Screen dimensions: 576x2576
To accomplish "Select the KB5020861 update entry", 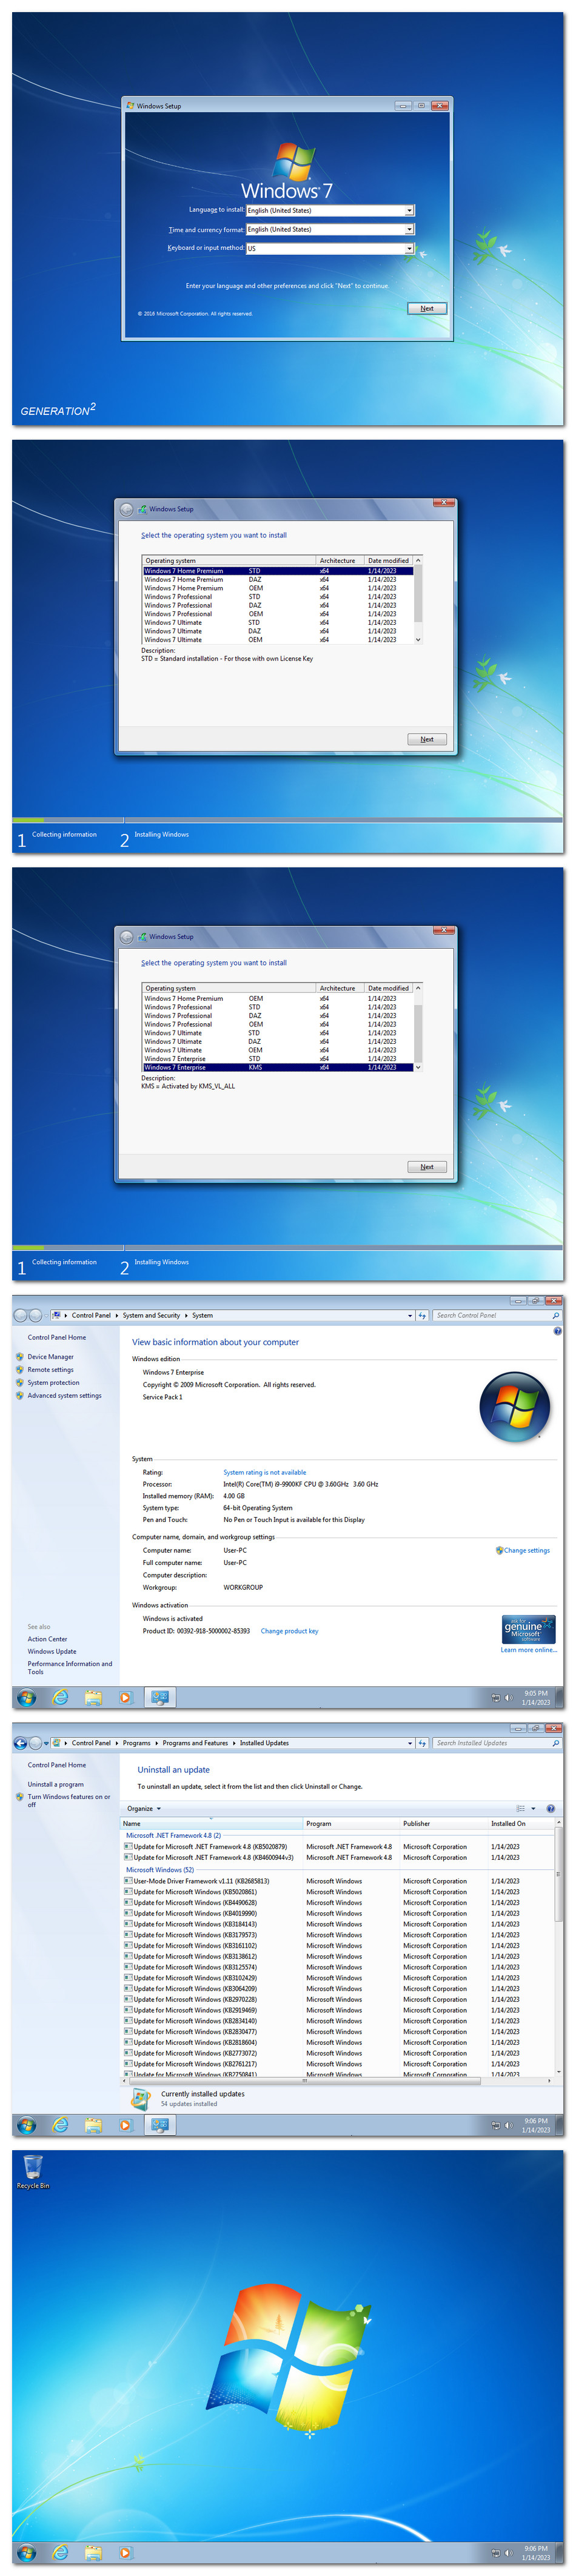I will click(x=195, y=1892).
